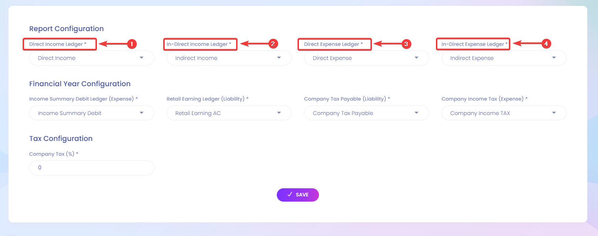Click the checkmark icon in Save button
The image size is (598, 236).
290,195
